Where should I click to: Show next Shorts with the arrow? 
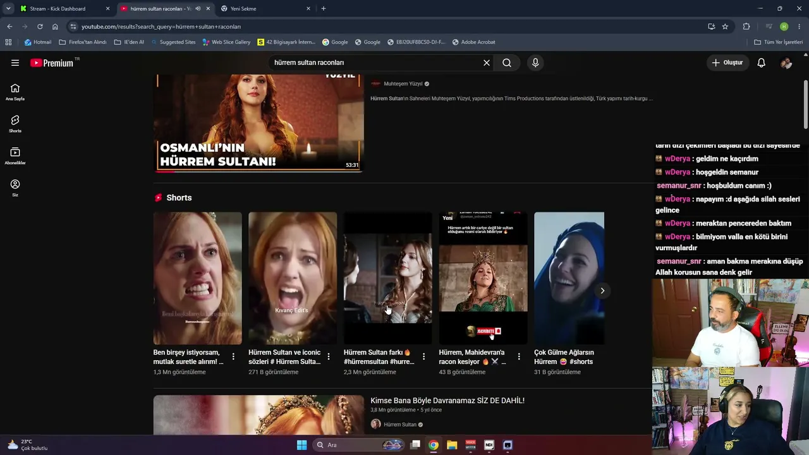(x=602, y=291)
